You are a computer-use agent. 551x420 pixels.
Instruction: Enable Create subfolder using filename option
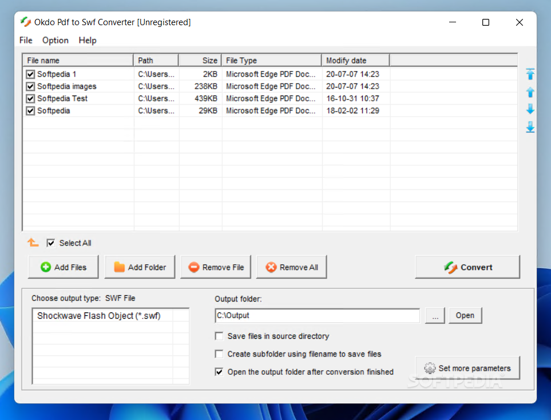(219, 354)
